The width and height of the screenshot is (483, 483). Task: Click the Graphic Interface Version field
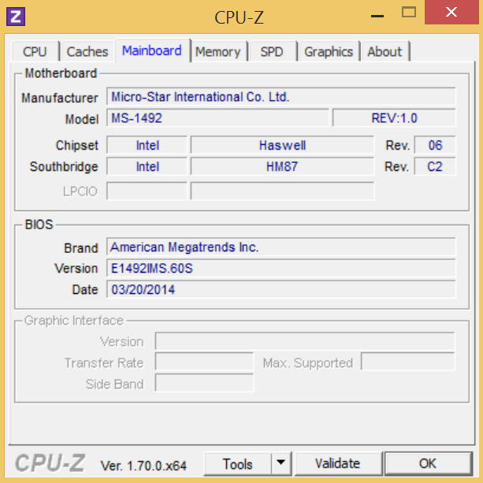305,341
